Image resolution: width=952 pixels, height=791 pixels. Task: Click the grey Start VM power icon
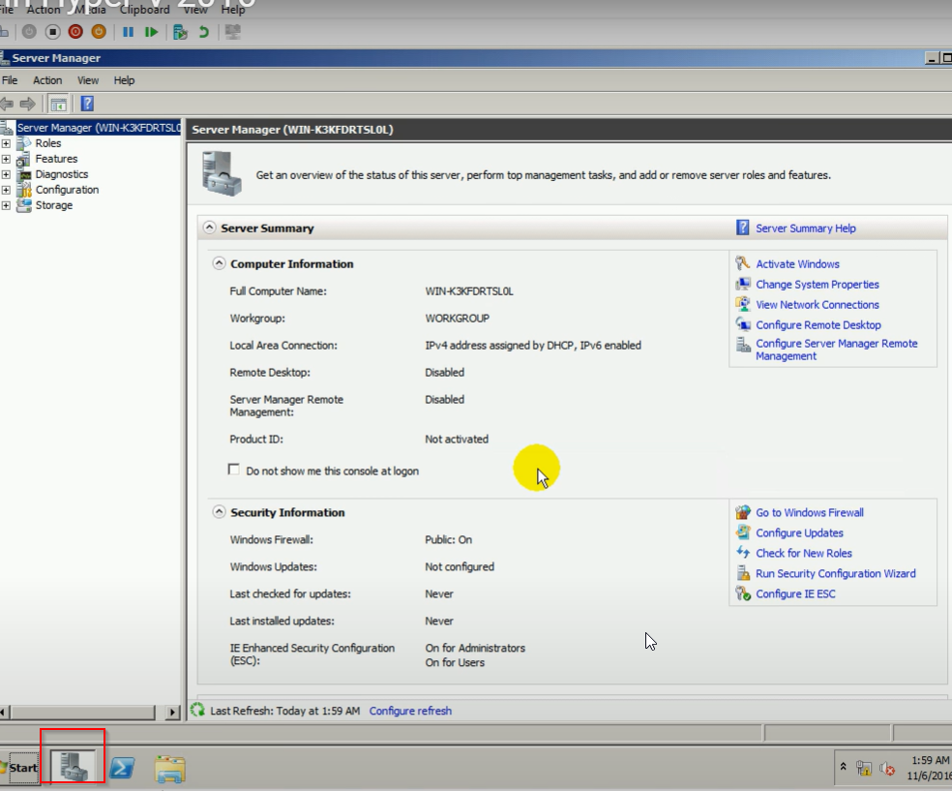29,32
